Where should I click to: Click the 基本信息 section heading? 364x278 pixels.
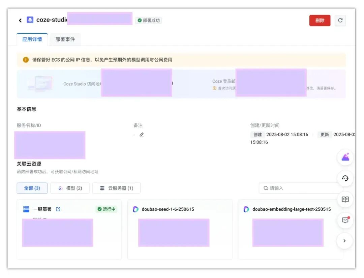[x=27, y=109]
